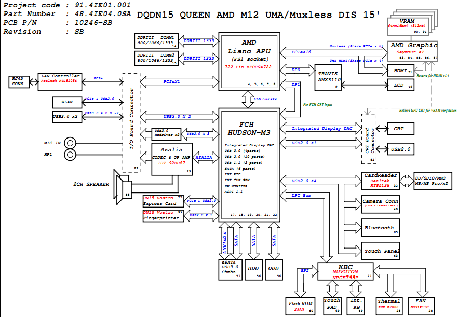The width and height of the screenshot is (458, 317).
Task: Click the AZALIA bus arrow label
Action: pyautogui.click(x=204, y=157)
